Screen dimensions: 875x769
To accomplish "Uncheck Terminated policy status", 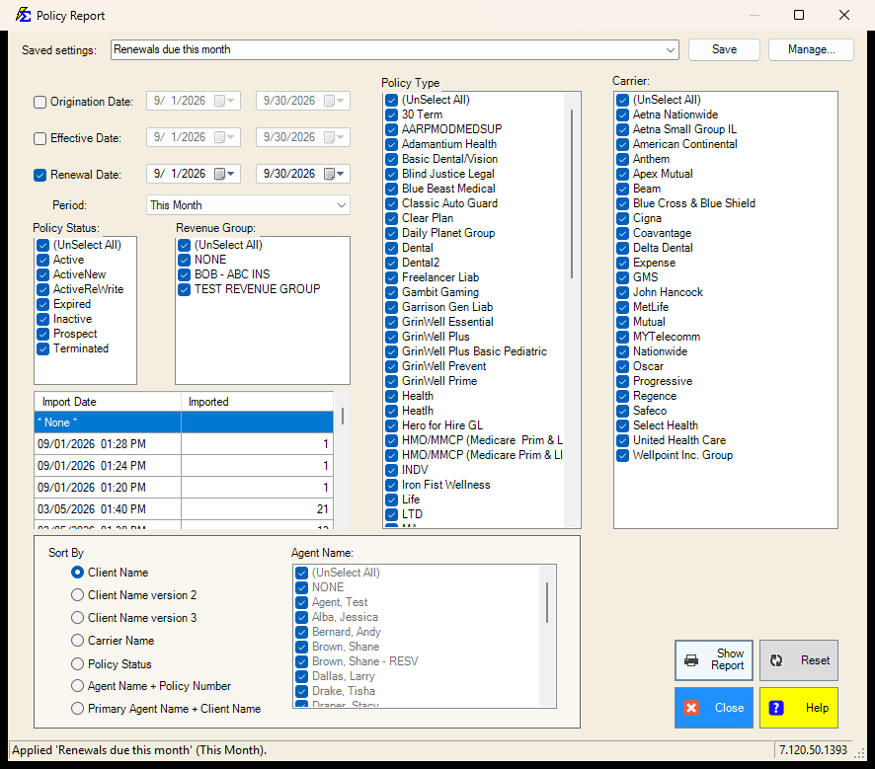I will [43, 349].
